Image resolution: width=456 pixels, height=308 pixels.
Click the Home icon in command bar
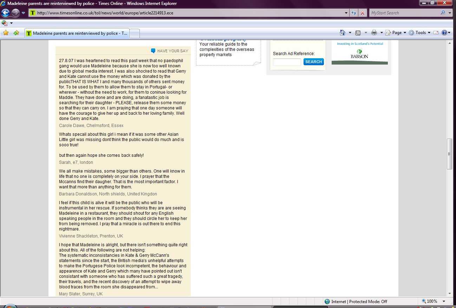pyautogui.click(x=343, y=33)
